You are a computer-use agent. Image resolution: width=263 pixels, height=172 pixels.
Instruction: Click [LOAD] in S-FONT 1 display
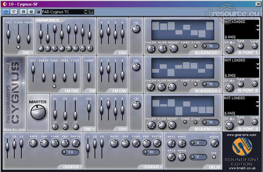(x=230, y=37)
